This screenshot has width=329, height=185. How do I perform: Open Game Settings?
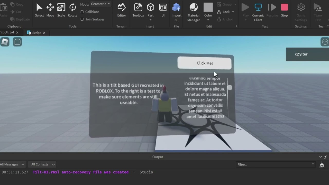301,12
